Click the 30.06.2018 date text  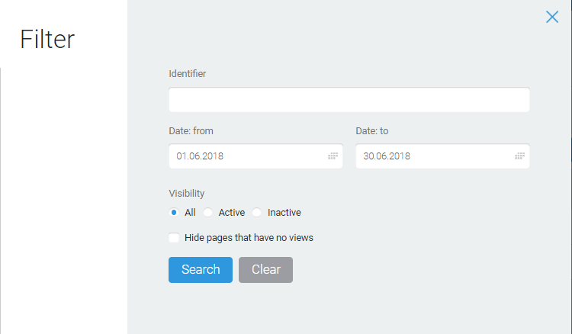[x=387, y=156]
